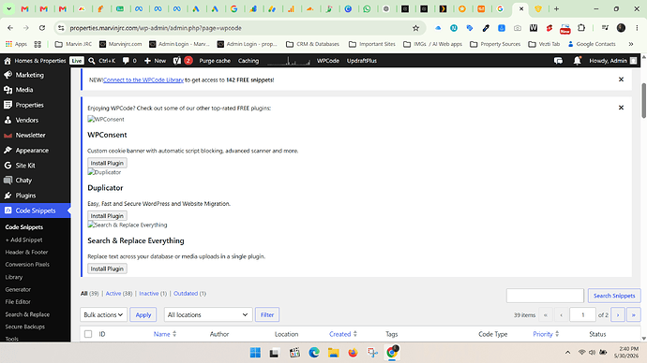View comments from the admin bar
The image size is (647, 363).
129,61
